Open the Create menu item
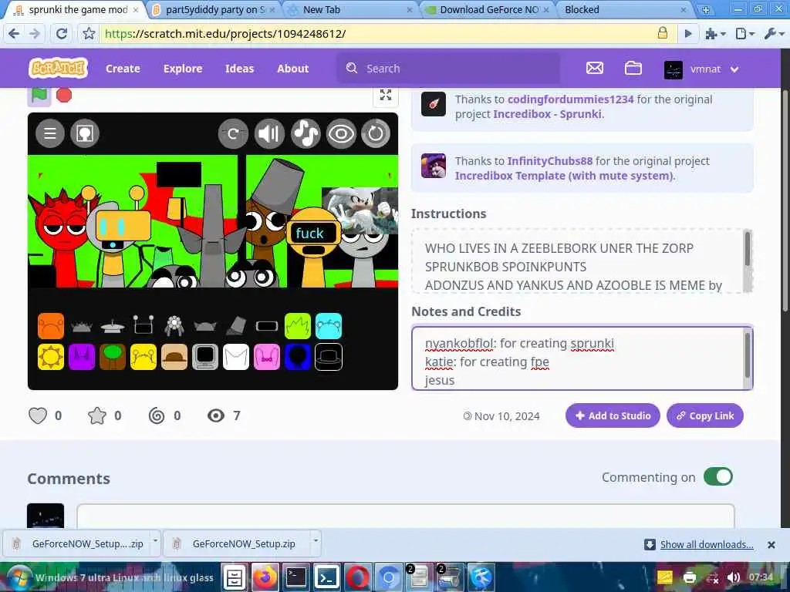This screenshot has height=592, width=790. [123, 69]
